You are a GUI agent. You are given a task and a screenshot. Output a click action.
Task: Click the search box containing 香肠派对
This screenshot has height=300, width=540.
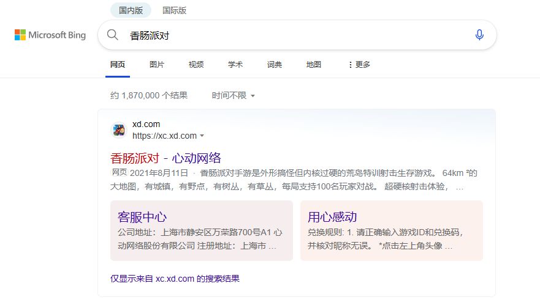tap(296, 35)
